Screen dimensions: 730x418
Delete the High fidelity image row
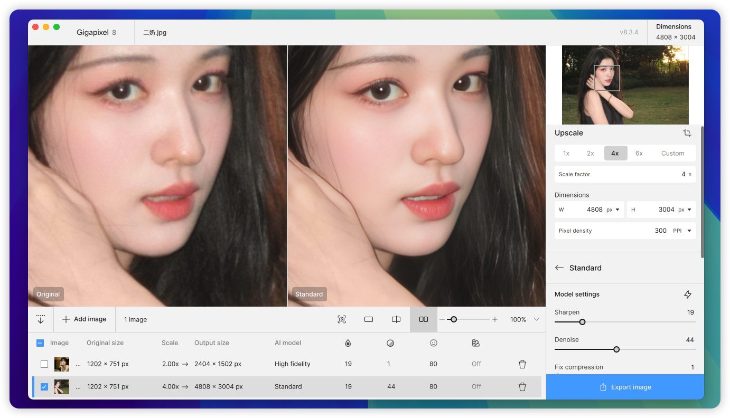(522, 364)
